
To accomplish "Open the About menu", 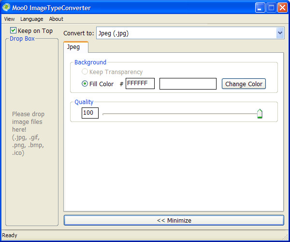I will 56,19.
